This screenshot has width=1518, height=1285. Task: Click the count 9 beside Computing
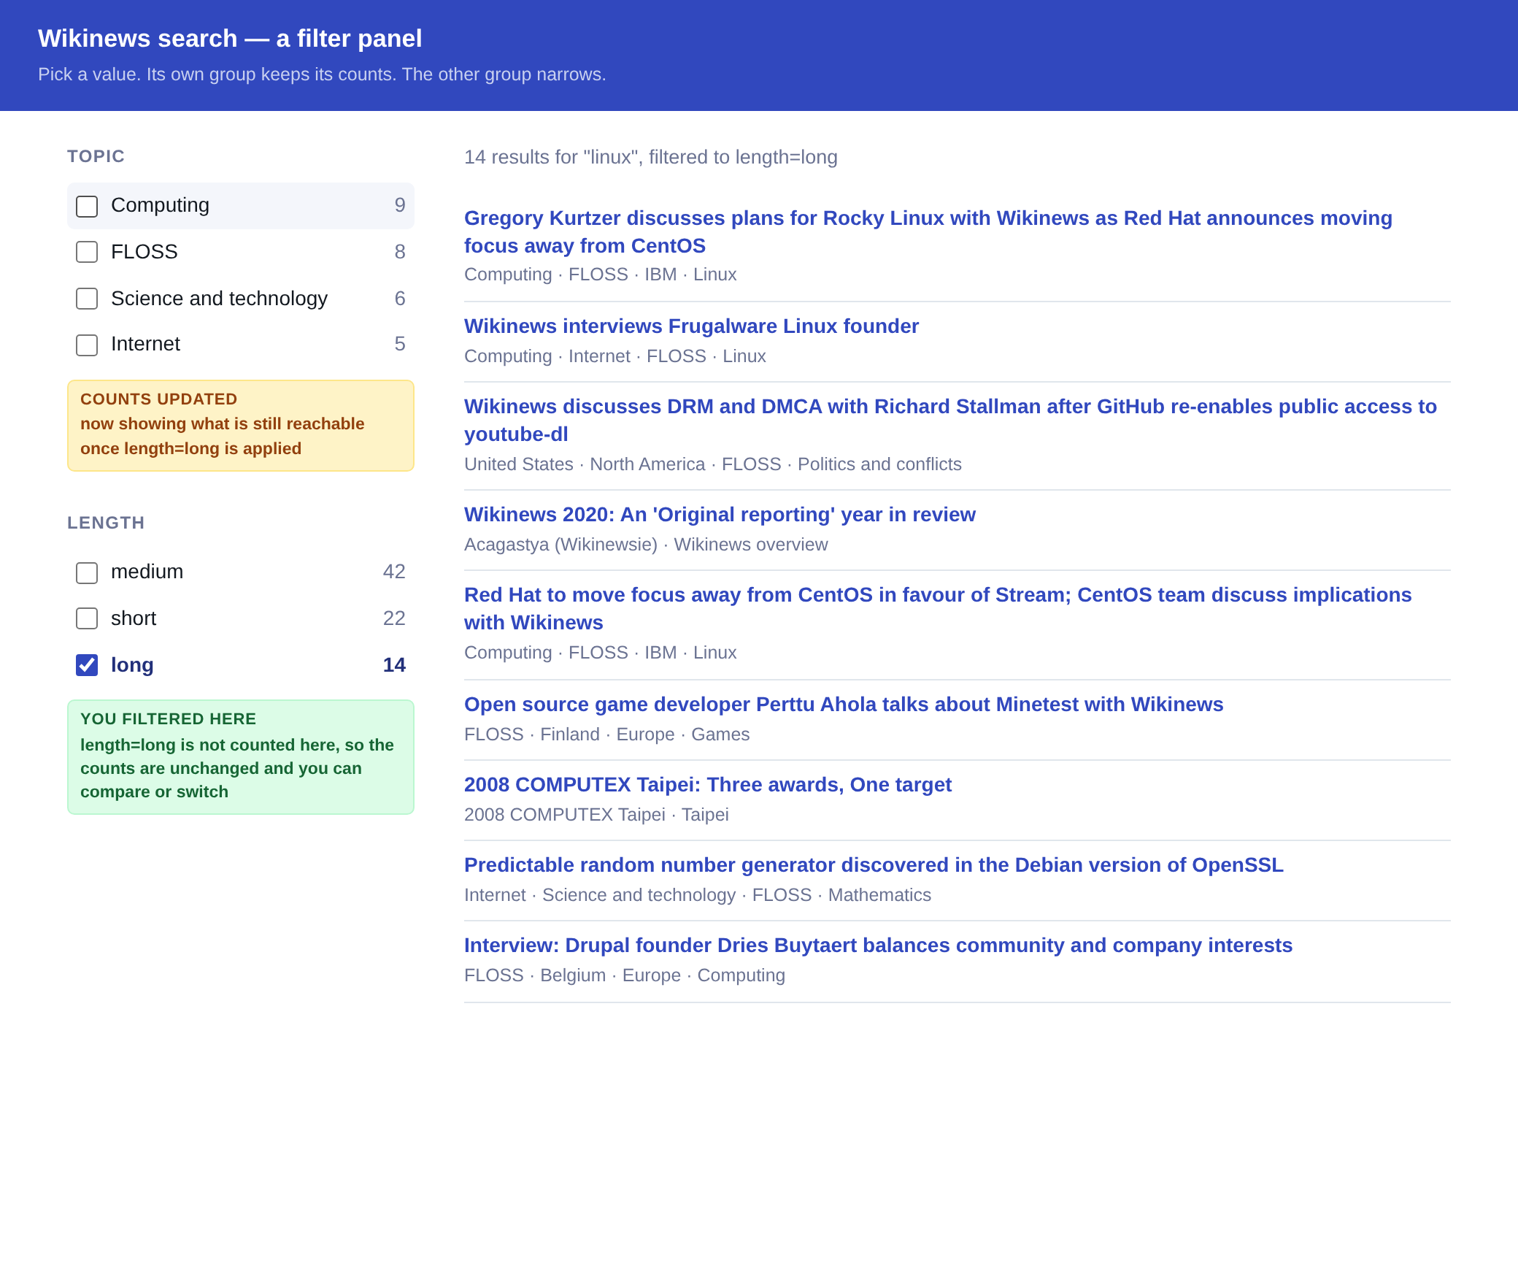coord(400,205)
